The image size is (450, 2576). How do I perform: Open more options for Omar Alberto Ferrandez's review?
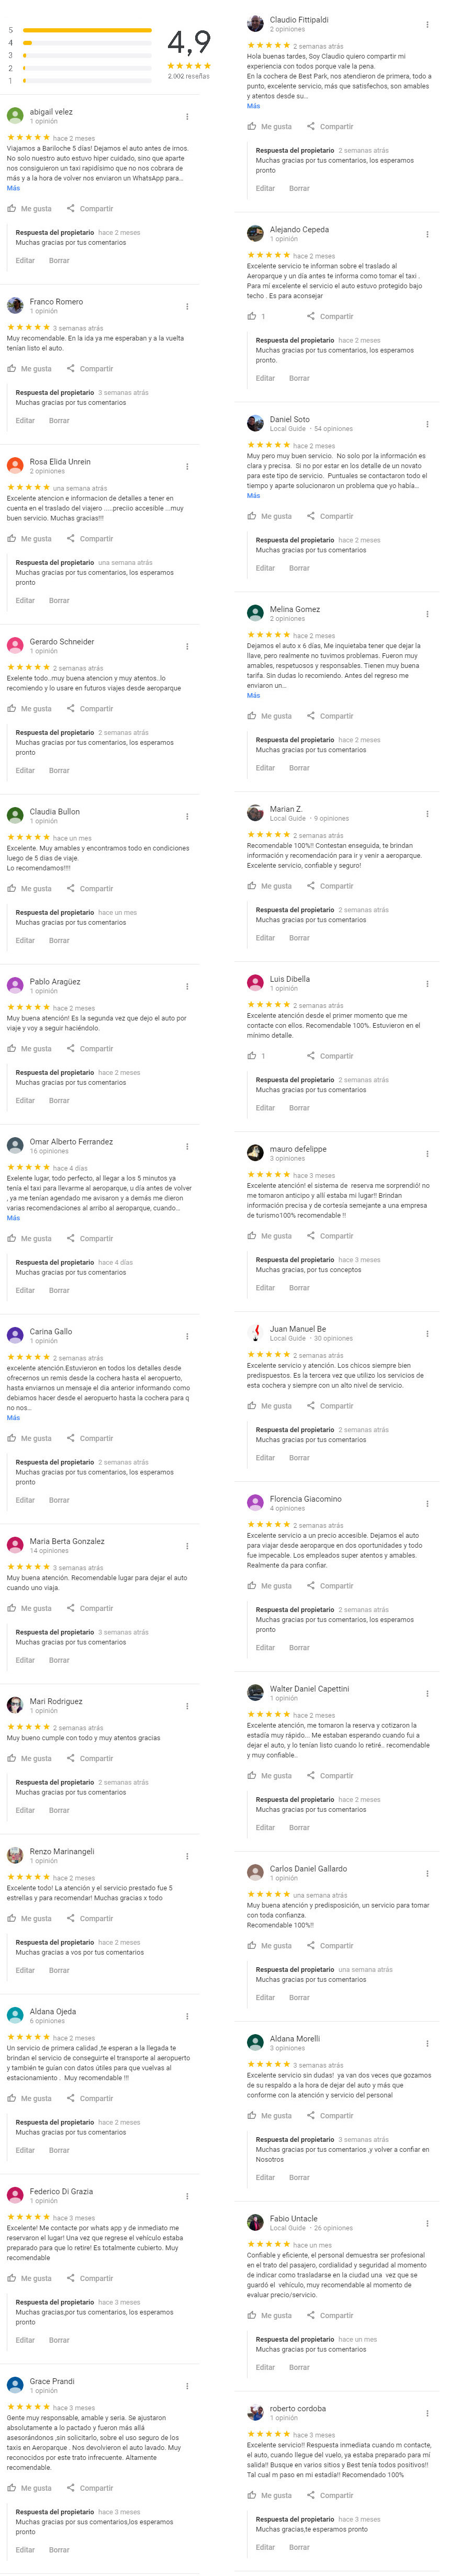(x=187, y=1146)
